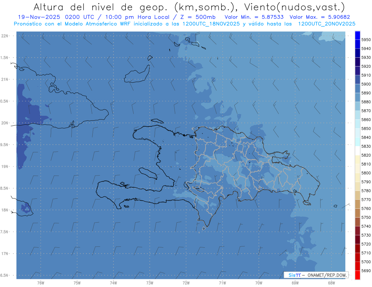Click the '20N' latitude axis label
This screenshot has height=287, width=372.
point(5,123)
